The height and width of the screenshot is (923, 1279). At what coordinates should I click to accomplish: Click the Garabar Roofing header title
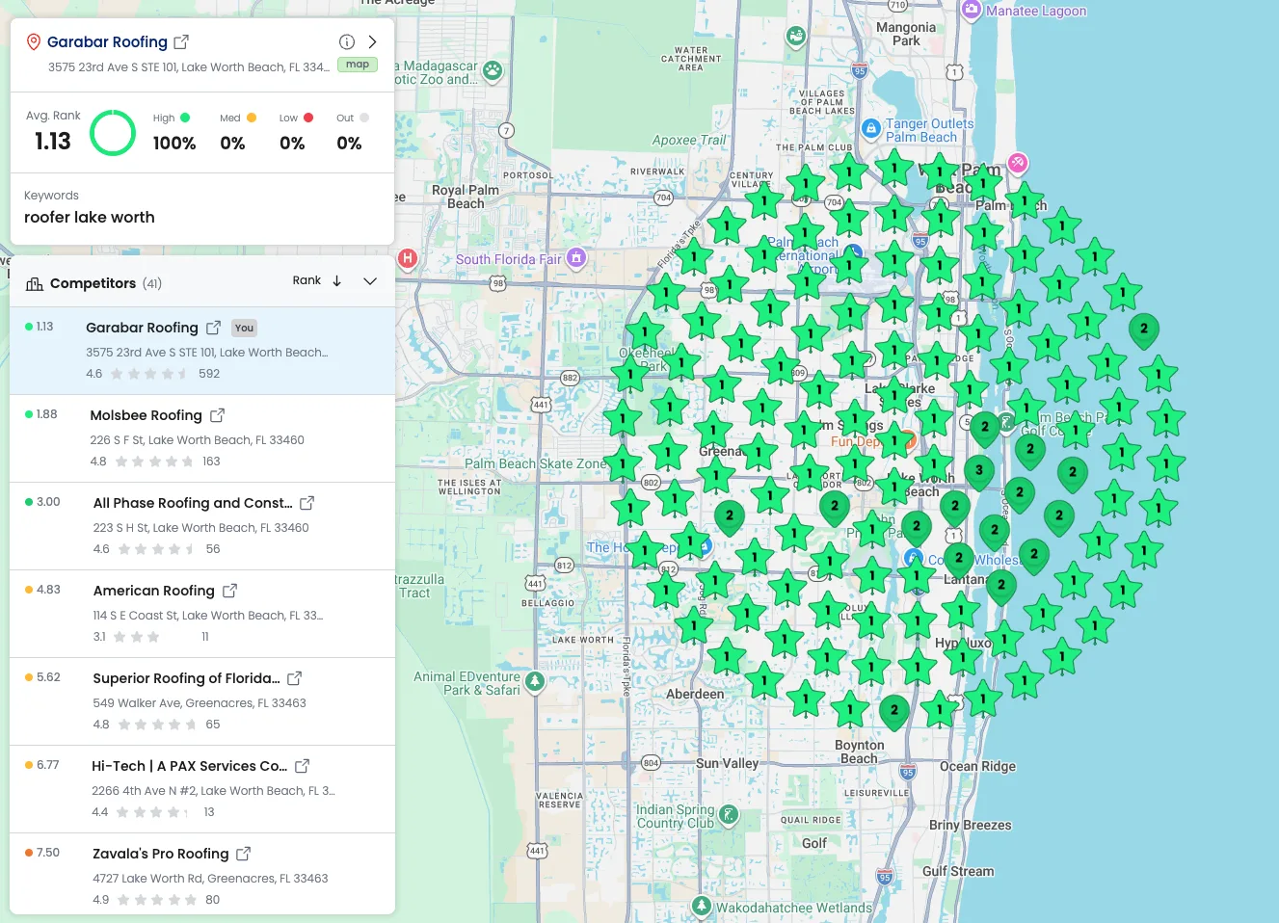(107, 41)
